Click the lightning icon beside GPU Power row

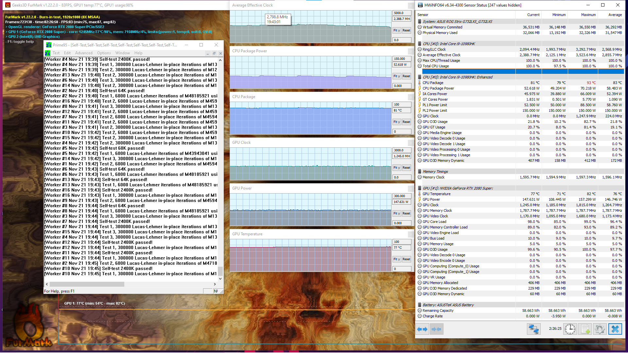point(420,199)
